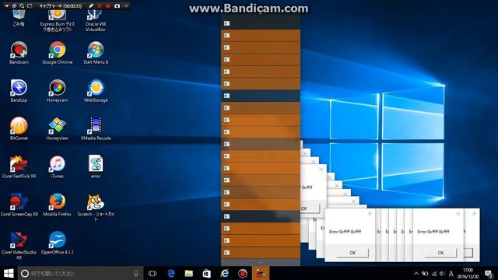Select the Bandizip desktop shortcut
Screen dimensions: 498x280
(x=19, y=91)
